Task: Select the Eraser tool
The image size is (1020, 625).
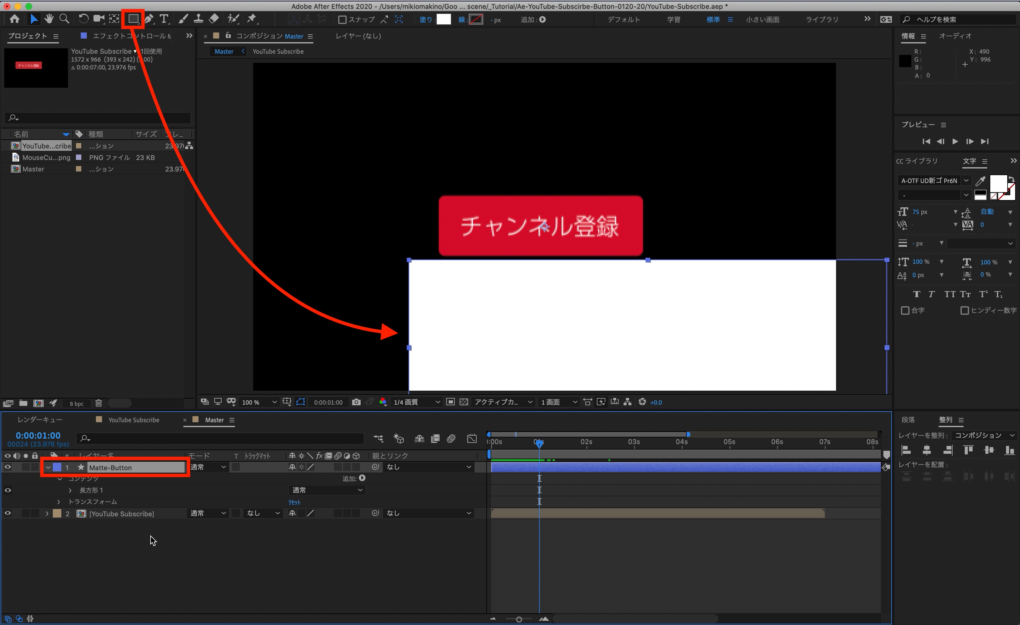Action: point(214,19)
